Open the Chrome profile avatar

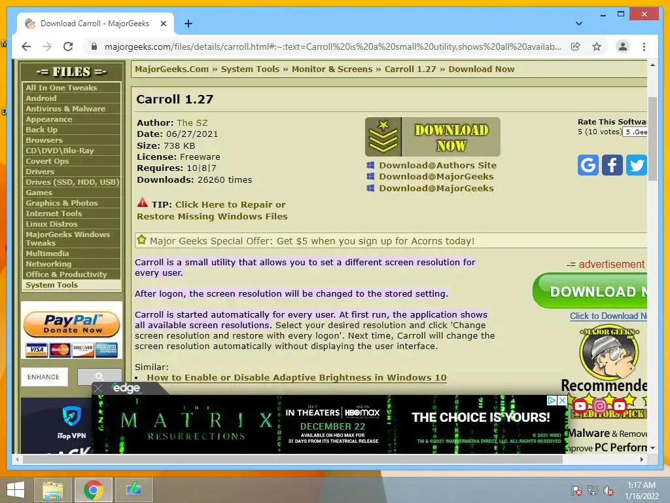623,47
